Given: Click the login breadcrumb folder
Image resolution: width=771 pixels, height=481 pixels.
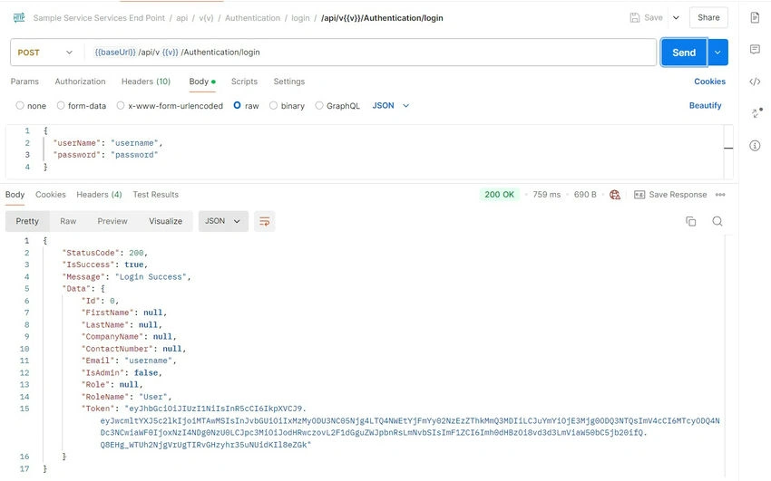Looking at the screenshot, I should pos(300,18).
